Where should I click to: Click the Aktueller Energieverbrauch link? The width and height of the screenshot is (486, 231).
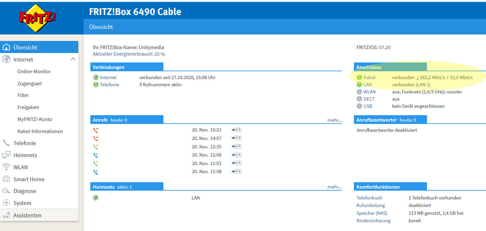[x=129, y=54]
